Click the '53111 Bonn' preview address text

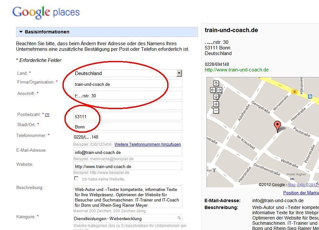(x=218, y=48)
